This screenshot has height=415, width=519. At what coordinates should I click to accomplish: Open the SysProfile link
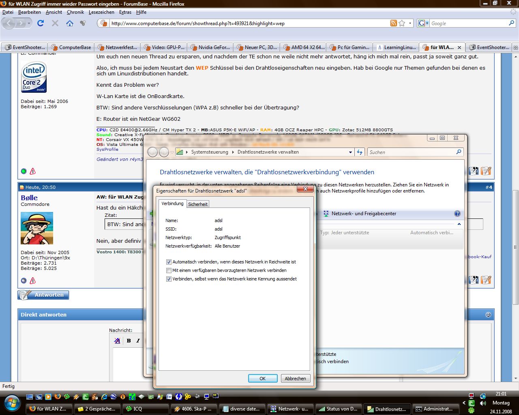click(107, 149)
